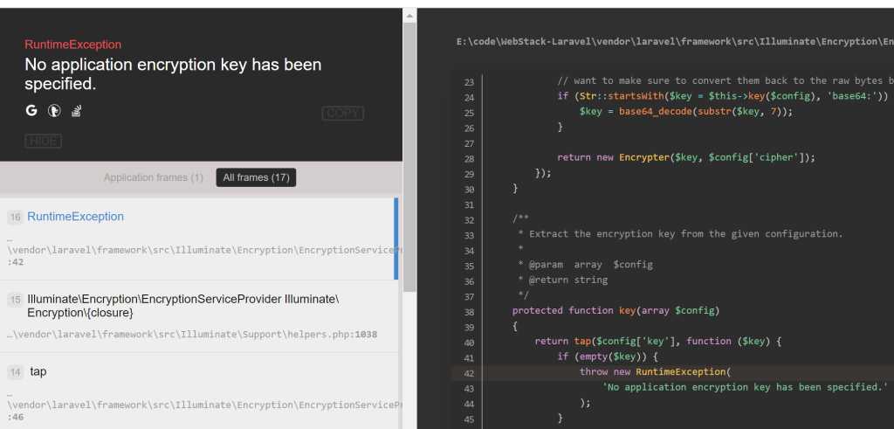Click the green string 'No application encryption key has been specified.'
The width and height of the screenshot is (894, 429).
pyautogui.click(x=746, y=387)
